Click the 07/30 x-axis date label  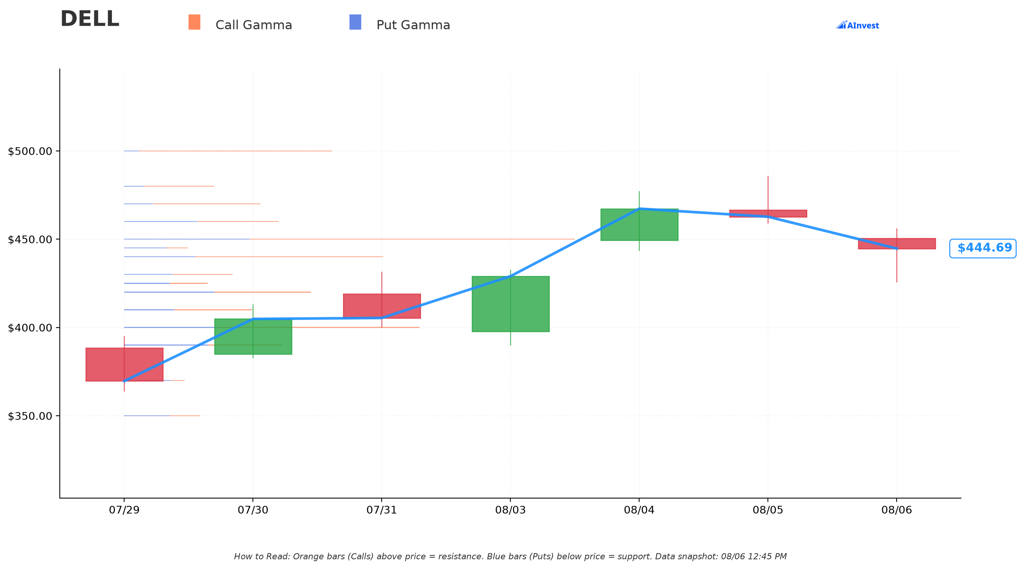pos(253,510)
